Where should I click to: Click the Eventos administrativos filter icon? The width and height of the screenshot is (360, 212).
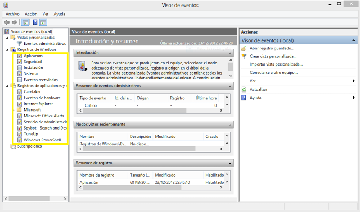click(x=20, y=44)
